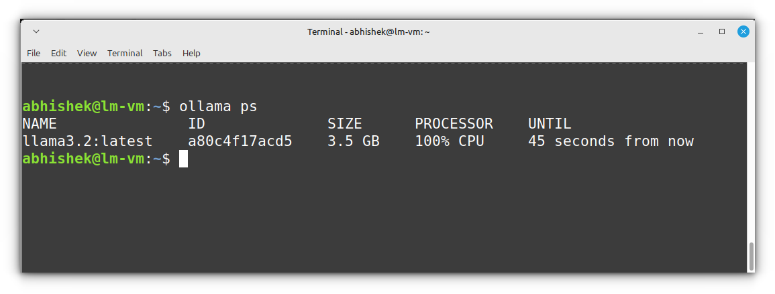Close the Terminal window
The image size is (775, 294).
coord(743,31)
